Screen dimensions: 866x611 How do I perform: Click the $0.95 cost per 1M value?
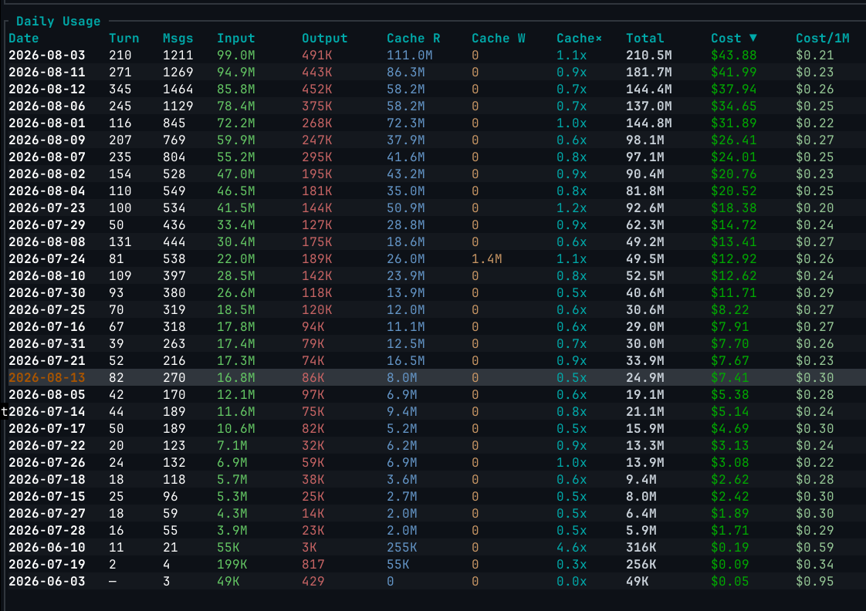[814, 581]
